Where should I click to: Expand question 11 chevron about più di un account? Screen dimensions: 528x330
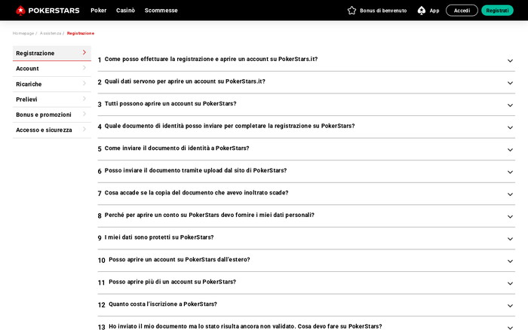pos(510,283)
